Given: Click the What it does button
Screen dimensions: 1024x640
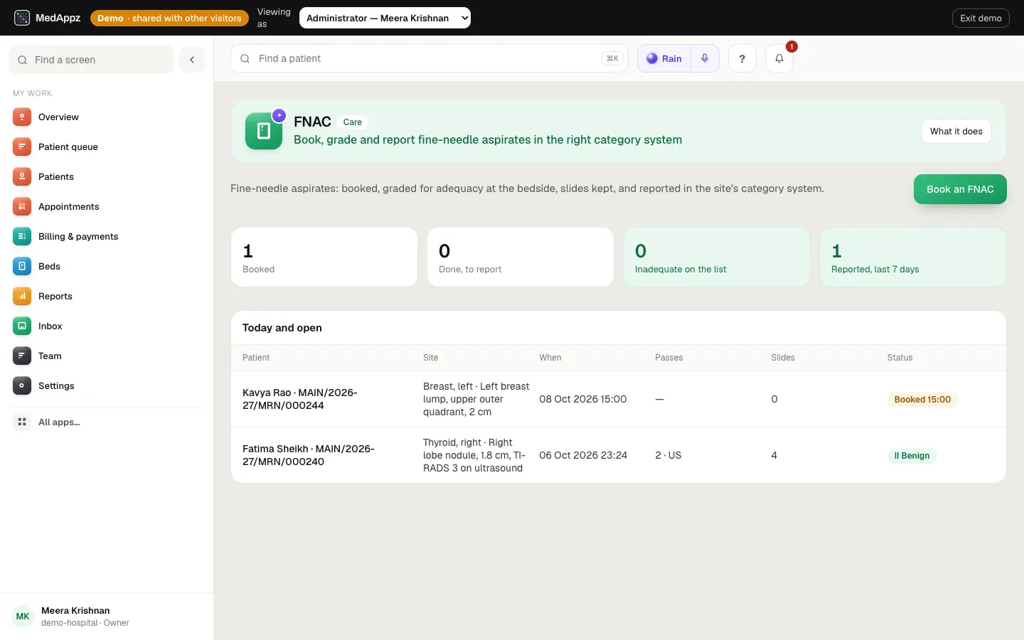Looking at the screenshot, I should click(956, 132).
